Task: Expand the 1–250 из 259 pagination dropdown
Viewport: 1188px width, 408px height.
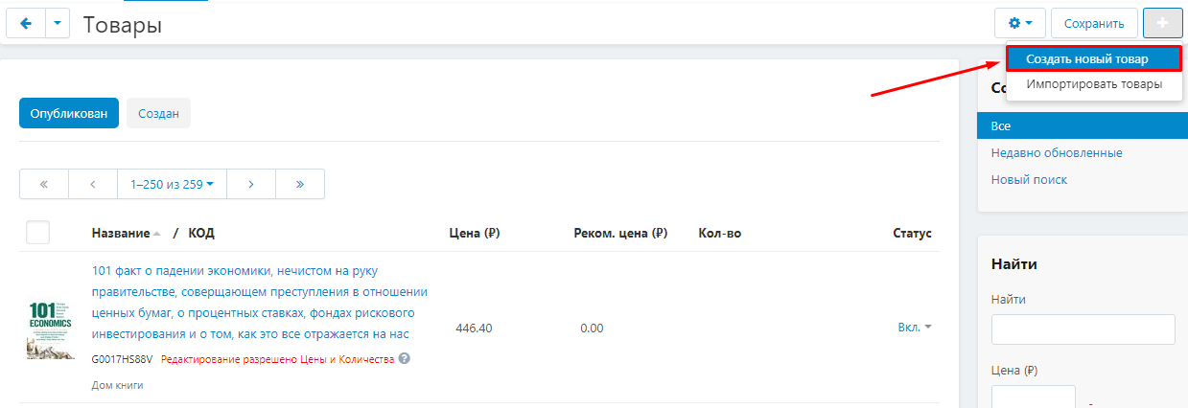Action: click(x=172, y=184)
